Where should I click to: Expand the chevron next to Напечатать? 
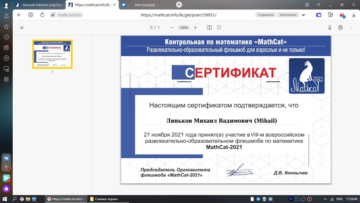point(303,15)
